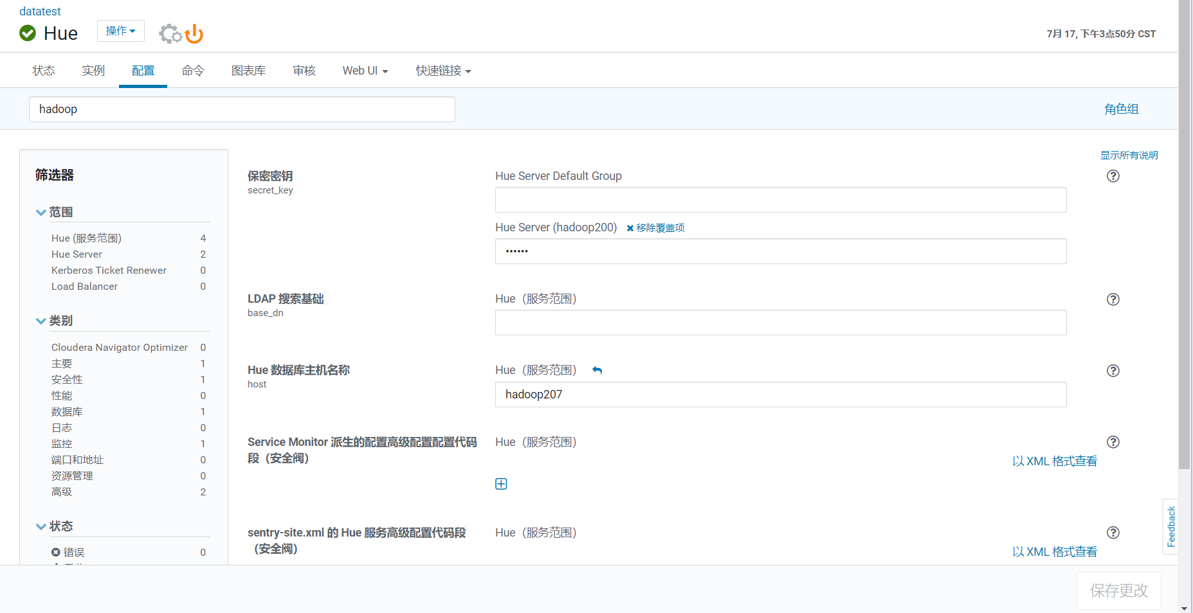Viewport: 1193px width, 613px height.
Task: Filter by 监控 monitoring category
Action: 62,444
